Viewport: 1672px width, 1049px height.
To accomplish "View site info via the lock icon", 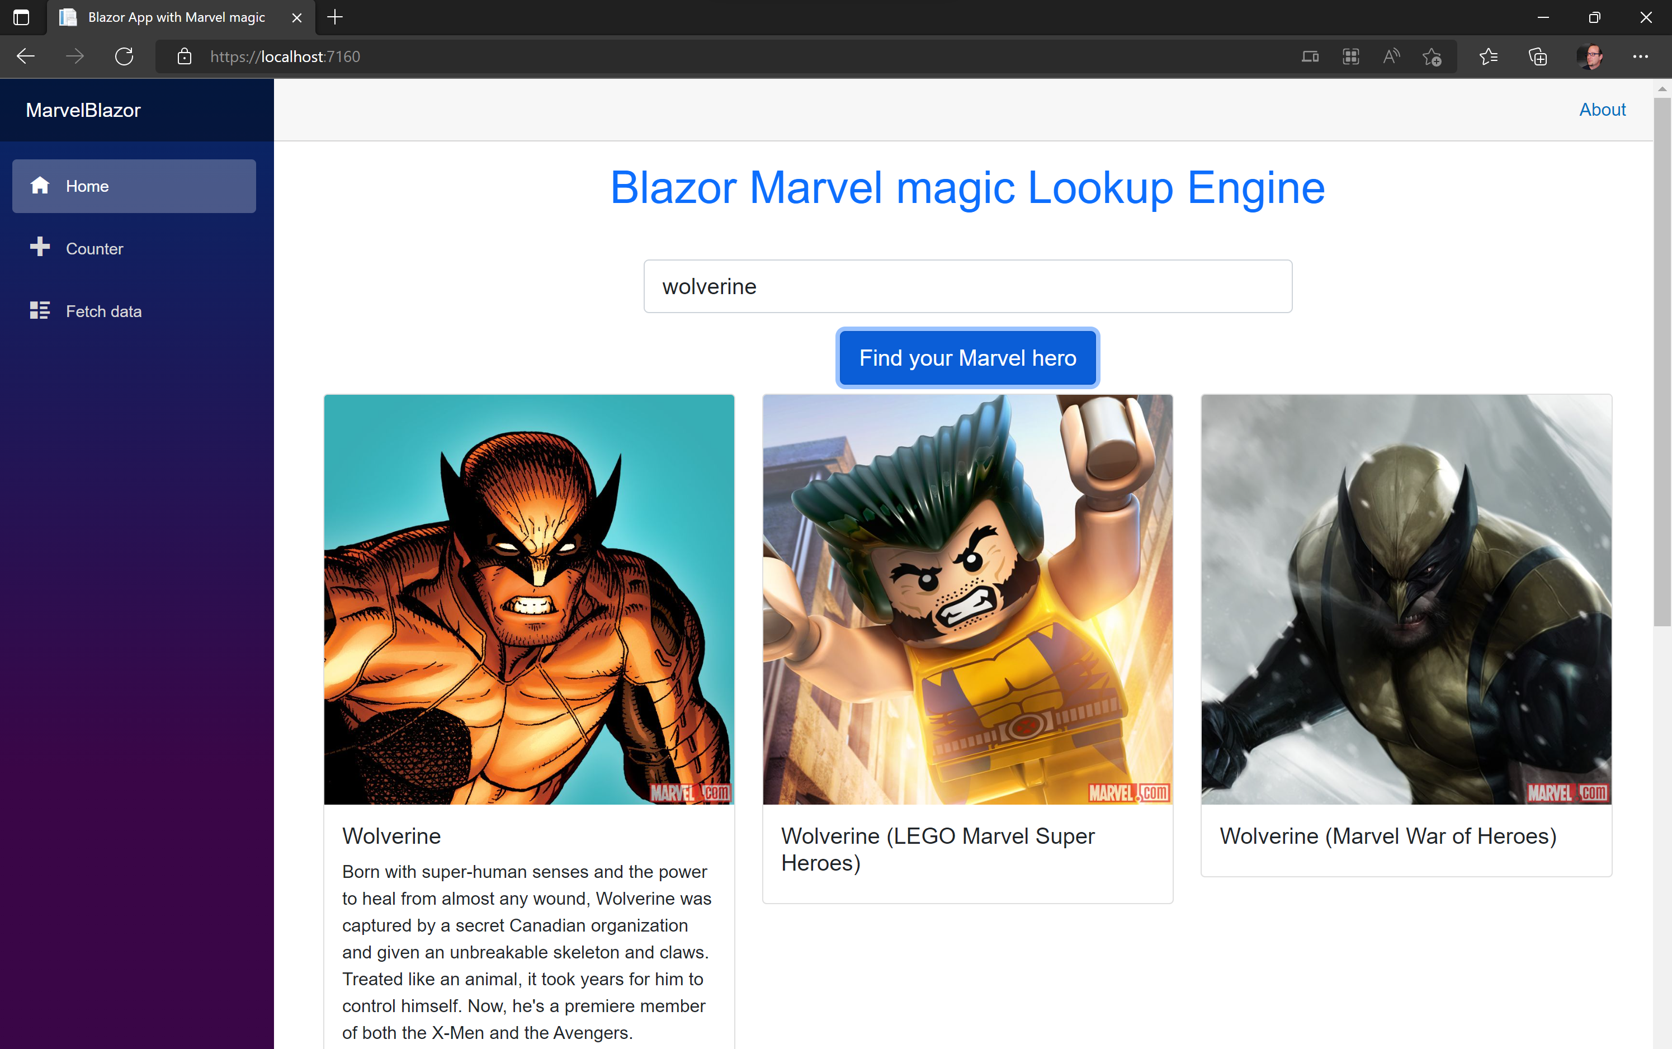I will tap(184, 56).
